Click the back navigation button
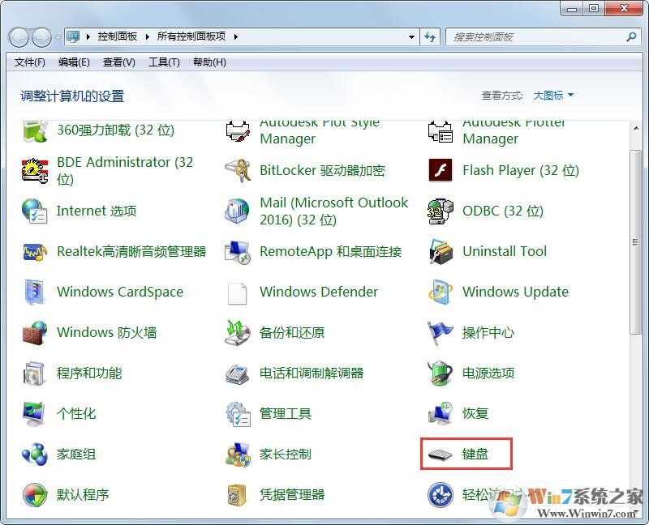Screen dimensions: 649x525 pyautogui.click(x=18, y=36)
